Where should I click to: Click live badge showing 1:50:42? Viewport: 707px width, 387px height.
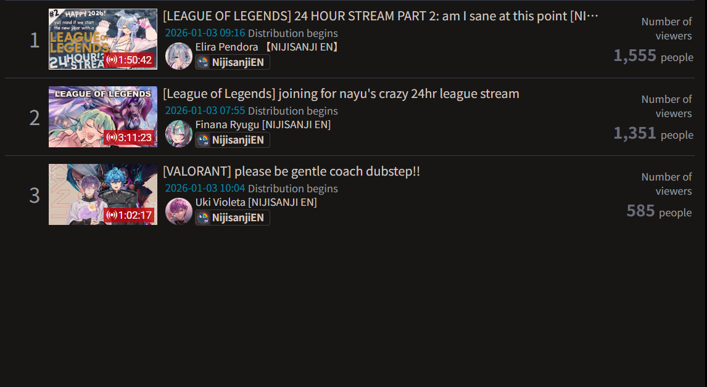tap(129, 60)
